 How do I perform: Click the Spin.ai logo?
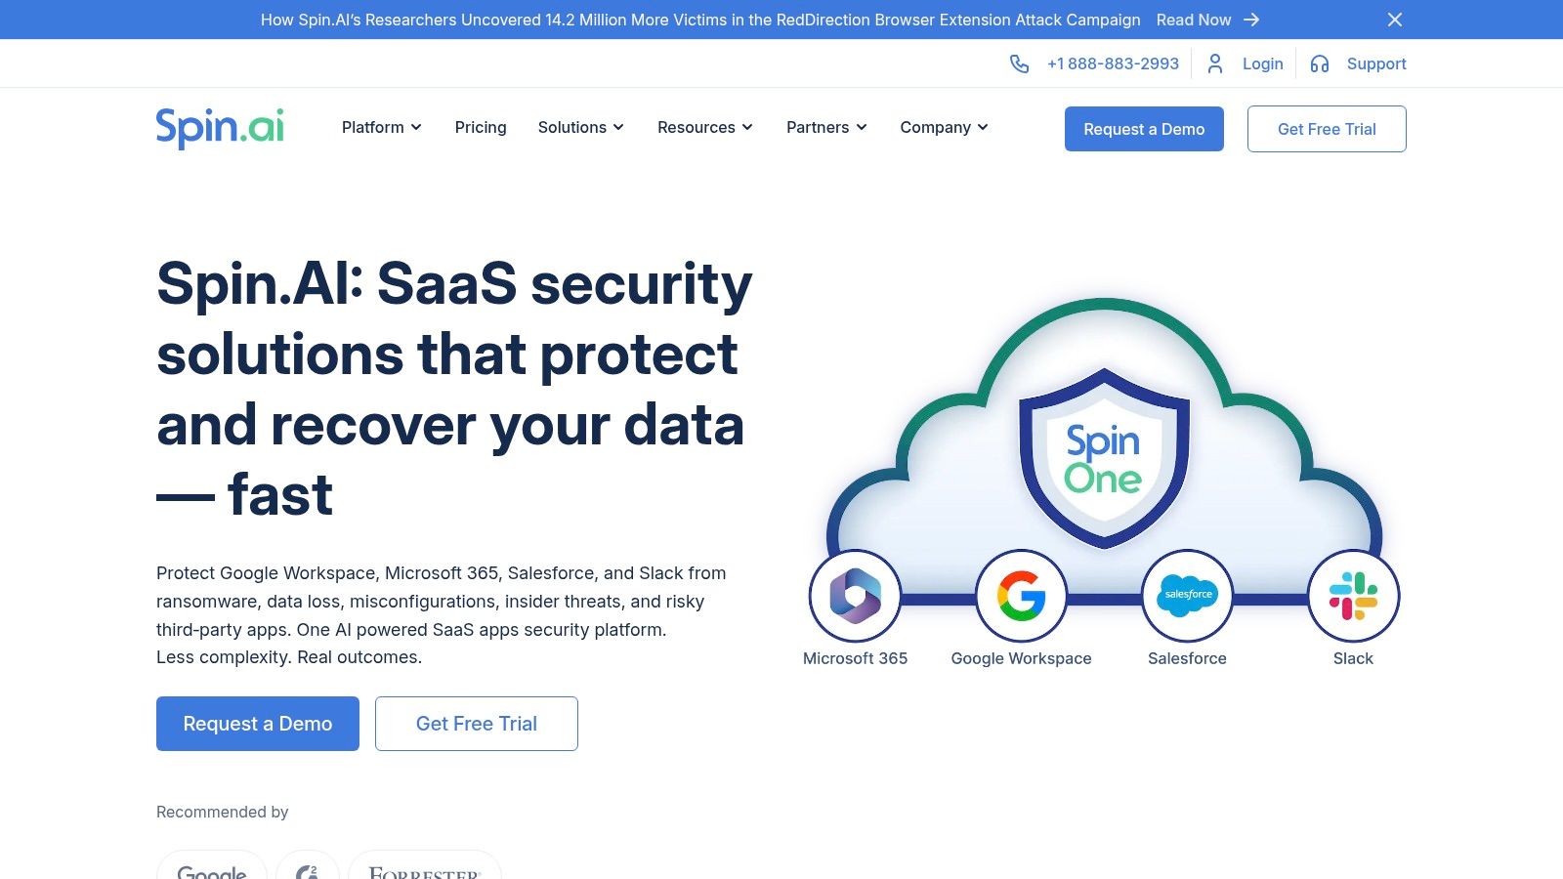[x=220, y=127]
